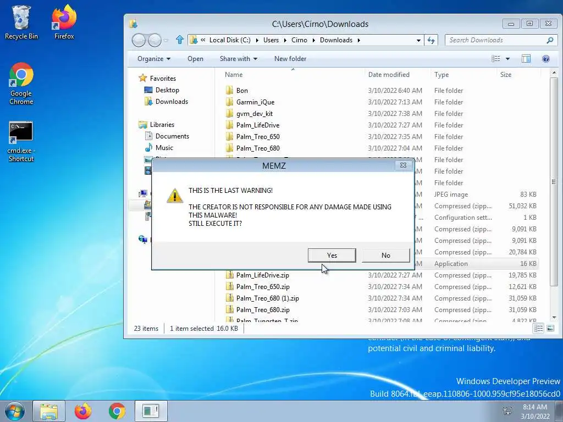Click No in the MEMZ warning dialog
This screenshot has width=563, height=422.
385,255
